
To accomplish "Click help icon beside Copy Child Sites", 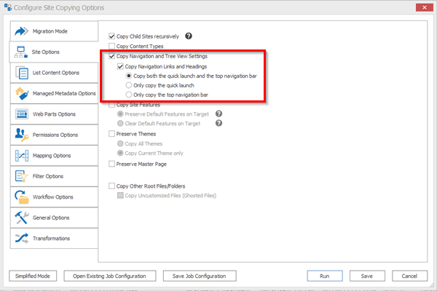I will 189,36.
